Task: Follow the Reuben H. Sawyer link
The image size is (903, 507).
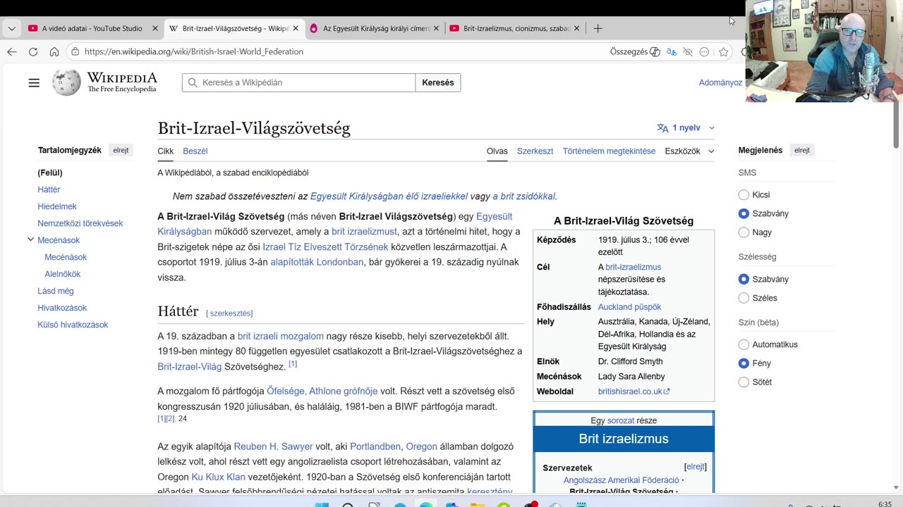Action: click(273, 446)
